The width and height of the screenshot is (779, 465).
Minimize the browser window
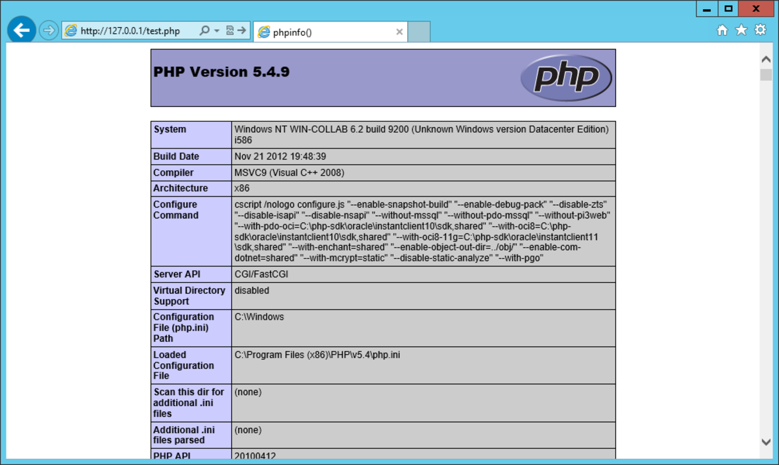(707, 8)
